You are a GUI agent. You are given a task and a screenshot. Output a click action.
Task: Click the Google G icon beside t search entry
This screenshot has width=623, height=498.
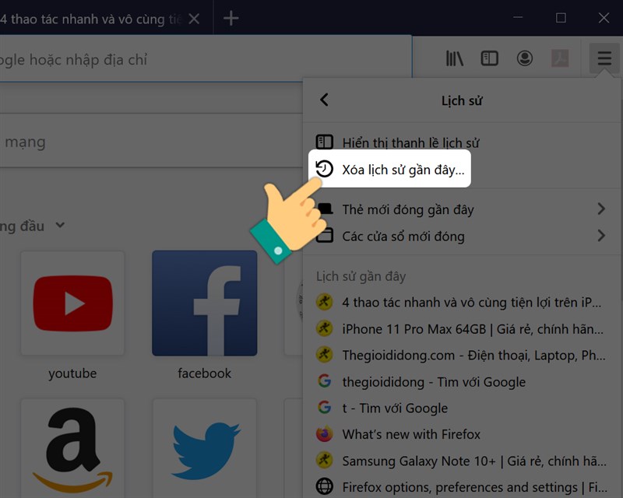pyautogui.click(x=325, y=408)
